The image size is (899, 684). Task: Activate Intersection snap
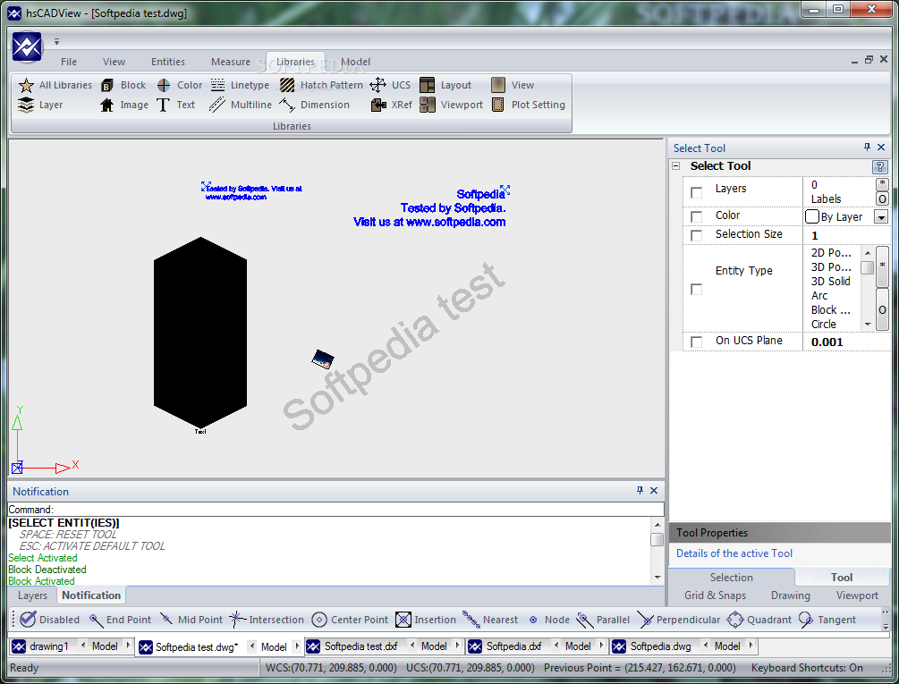point(267,620)
